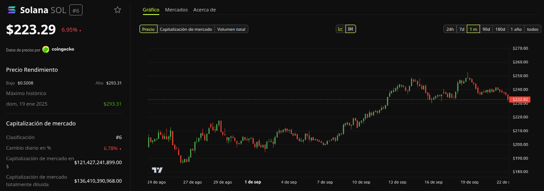The height and width of the screenshot is (191, 544).
Task: Set chart range to todos
Action: click(533, 29)
